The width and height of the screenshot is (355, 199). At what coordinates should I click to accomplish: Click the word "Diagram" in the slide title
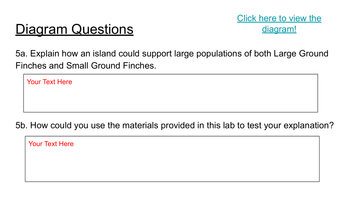tap(42, 29)
